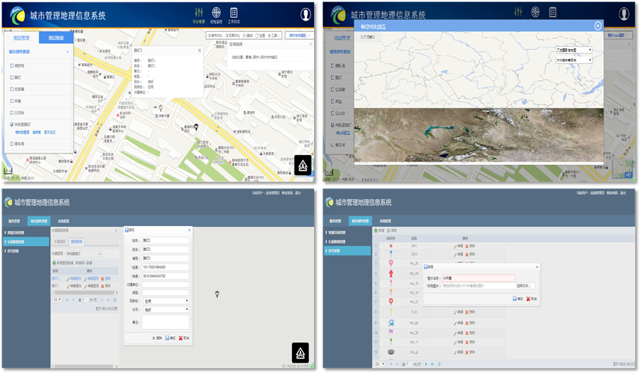Click the user avatar in top-right screenshot header

(x=624, y=14)
